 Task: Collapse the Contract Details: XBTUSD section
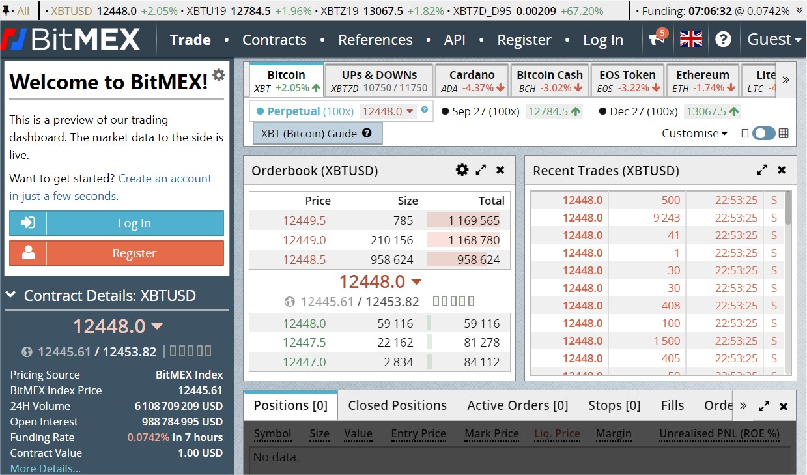coord(11,295)
